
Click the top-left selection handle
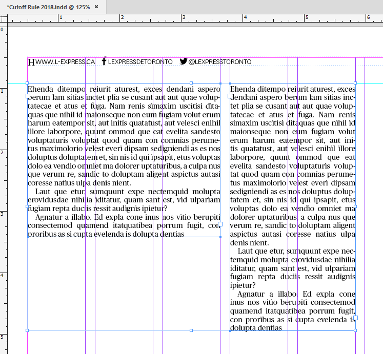pos(27,83)
